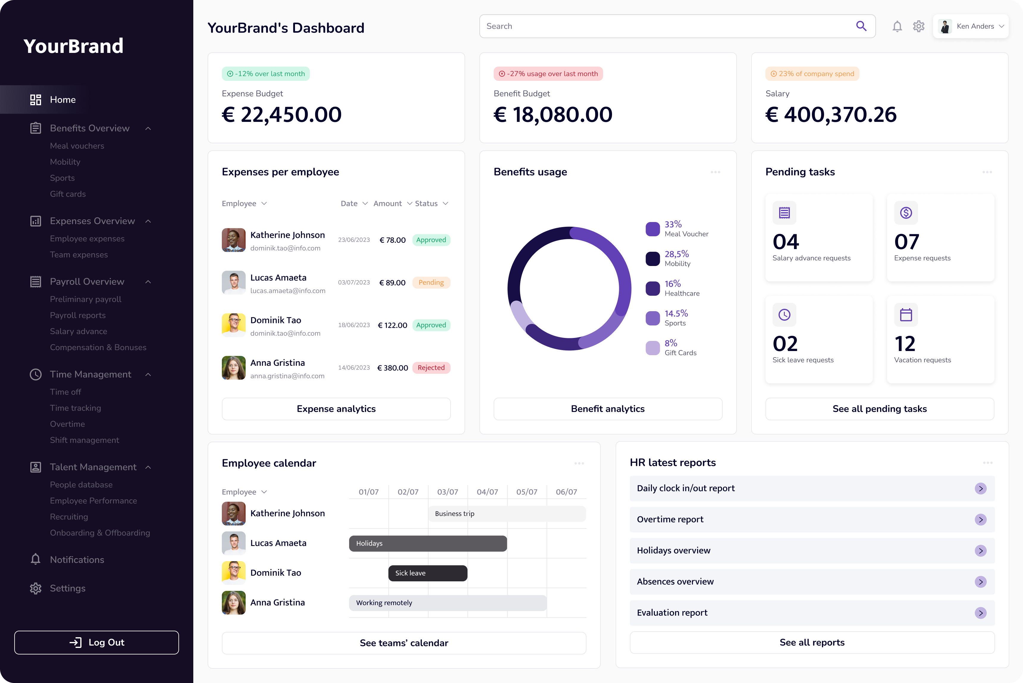Viewport: 1023px width, 683px height.
Task: Sort expenses by Status column dropdown
Action: click(445, 203)
